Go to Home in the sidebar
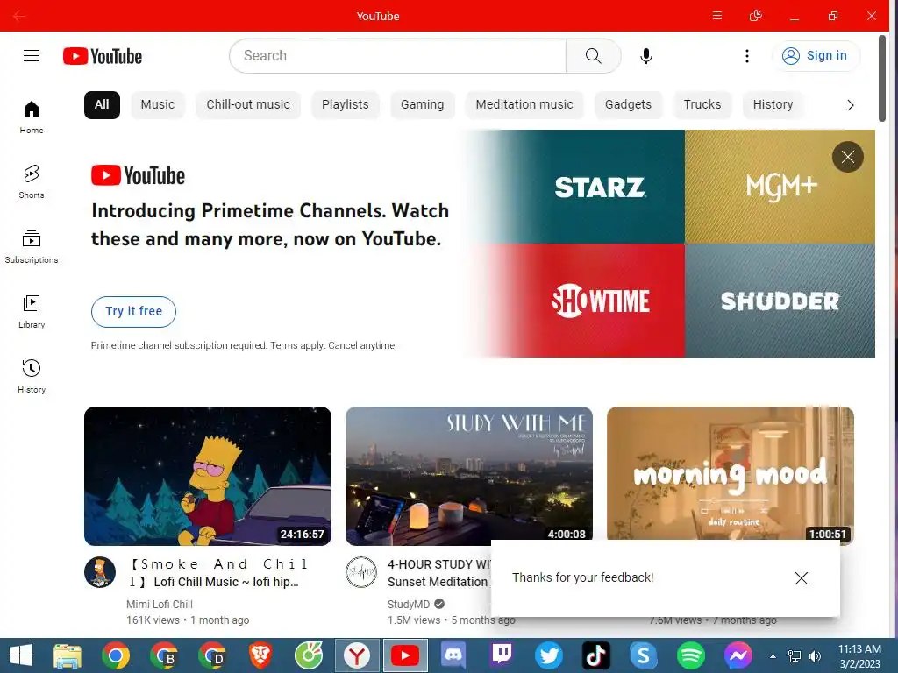Image resolution: width=898 pixels, height=673 pixels. pyautogui.click(x=32, y=117)
